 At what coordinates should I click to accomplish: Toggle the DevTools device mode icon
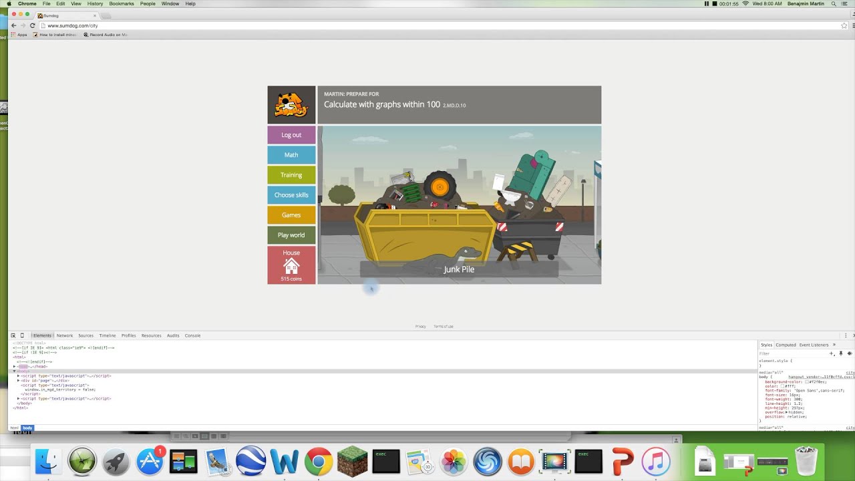22,335
